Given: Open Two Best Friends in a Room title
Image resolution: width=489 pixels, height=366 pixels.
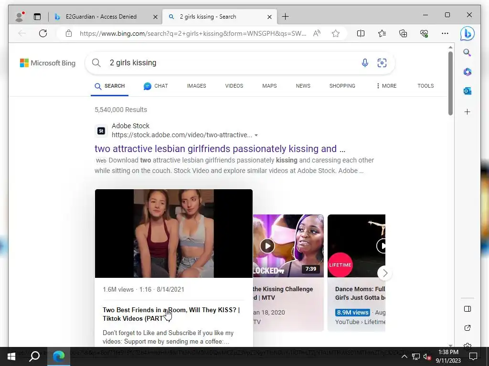Looking at the screenshot, I should (171, 314).
